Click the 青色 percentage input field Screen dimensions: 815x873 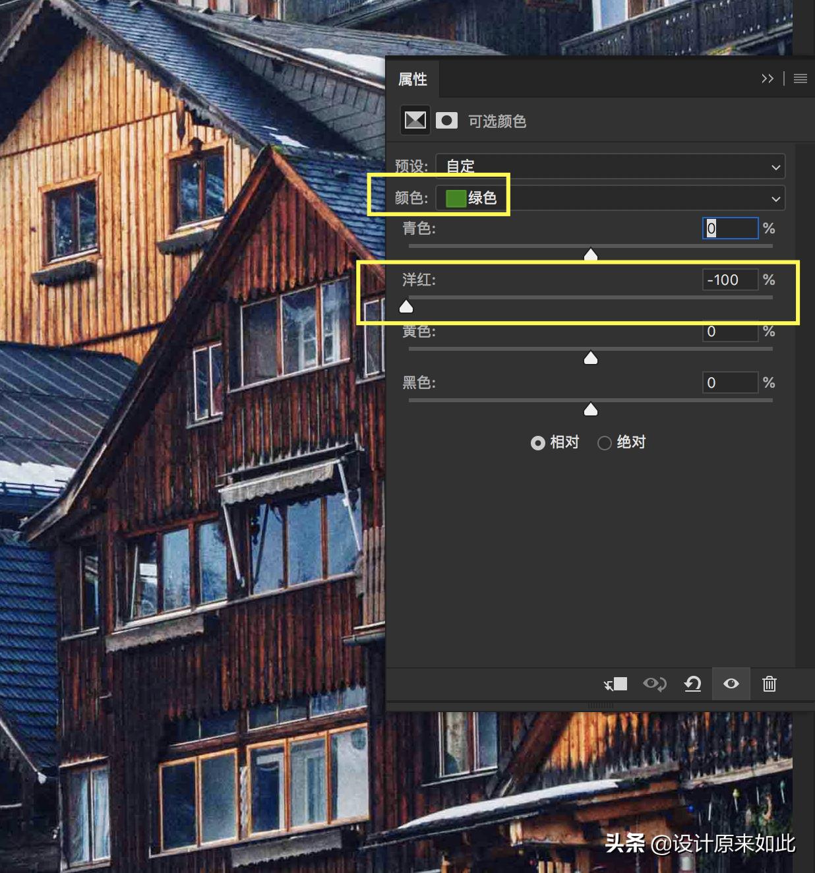(730, 228)
